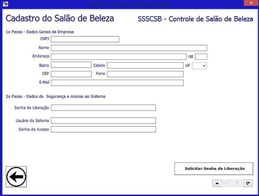259x196 pixels.
Task: Click the greyed checkmark navigator button
Action: (227, 183)
